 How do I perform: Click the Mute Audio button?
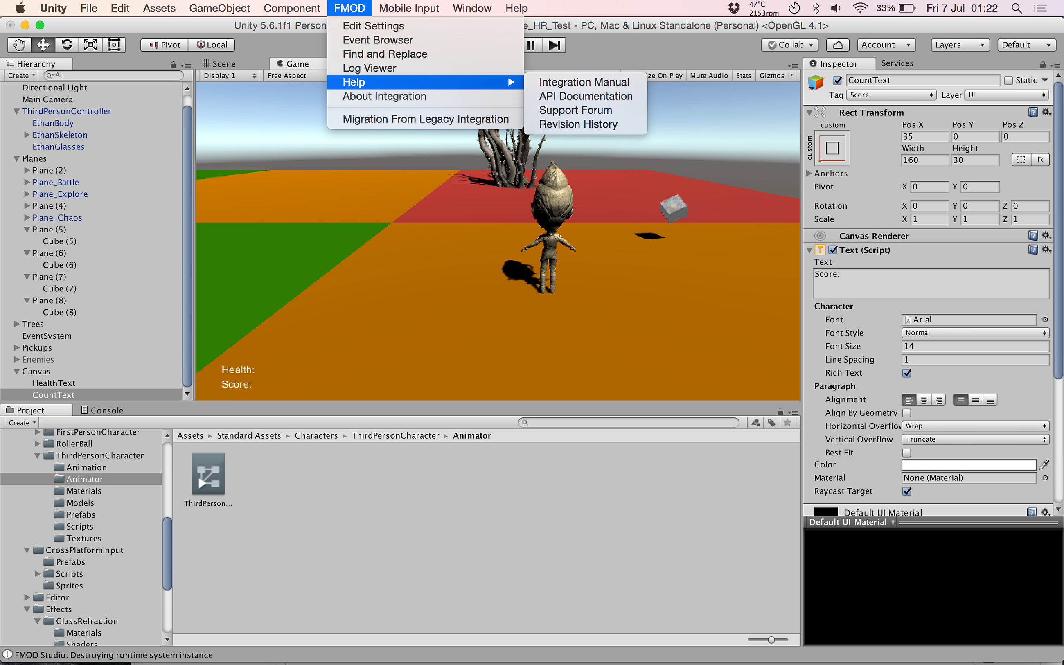pyautogui.click(x=709, y=76)
